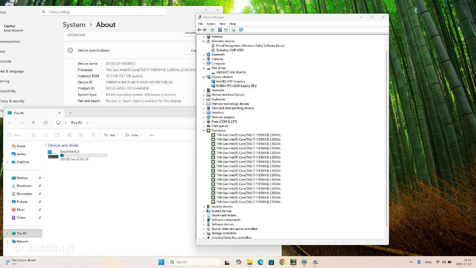
Task: Click the volume speaker icon in system tray
Action: tap(444, 262)
